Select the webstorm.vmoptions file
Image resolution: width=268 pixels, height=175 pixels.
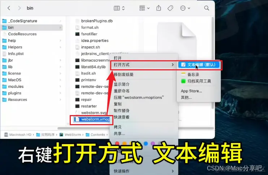tap(92, 119)
